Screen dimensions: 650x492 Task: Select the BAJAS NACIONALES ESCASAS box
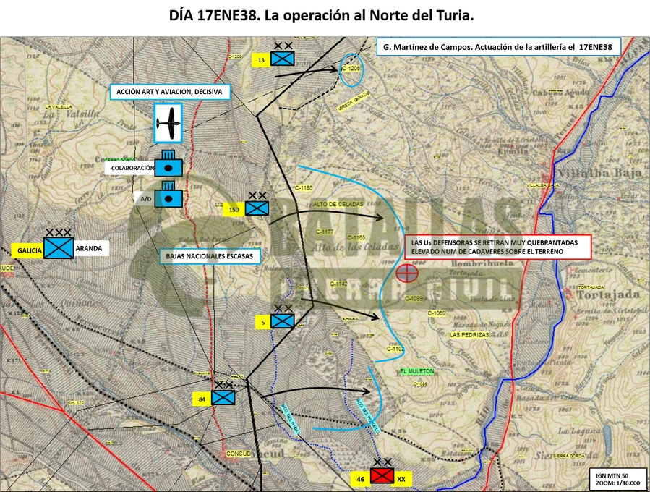[210, 256]
